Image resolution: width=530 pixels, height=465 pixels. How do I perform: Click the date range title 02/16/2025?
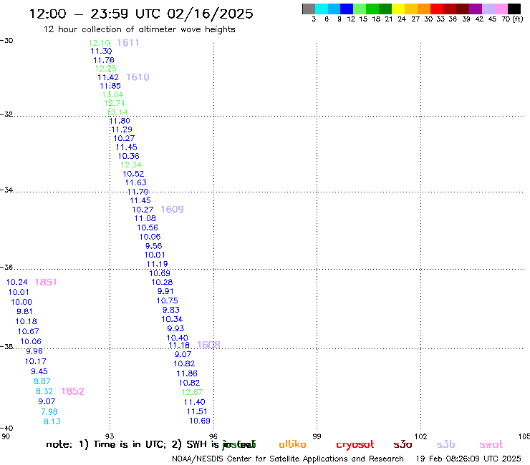pos(210,14)
